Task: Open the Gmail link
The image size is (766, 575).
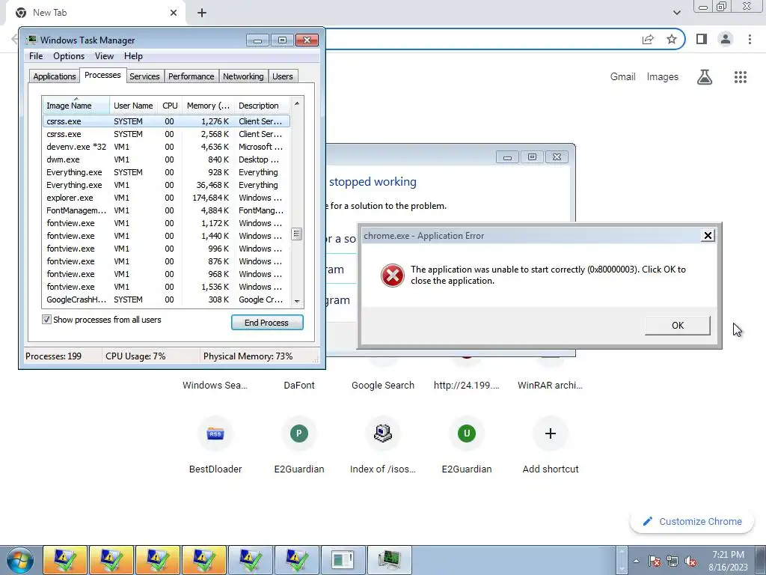Action: (622, 77)
